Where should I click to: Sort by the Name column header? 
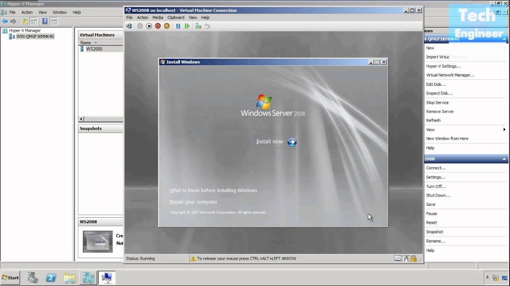point(86,43)
